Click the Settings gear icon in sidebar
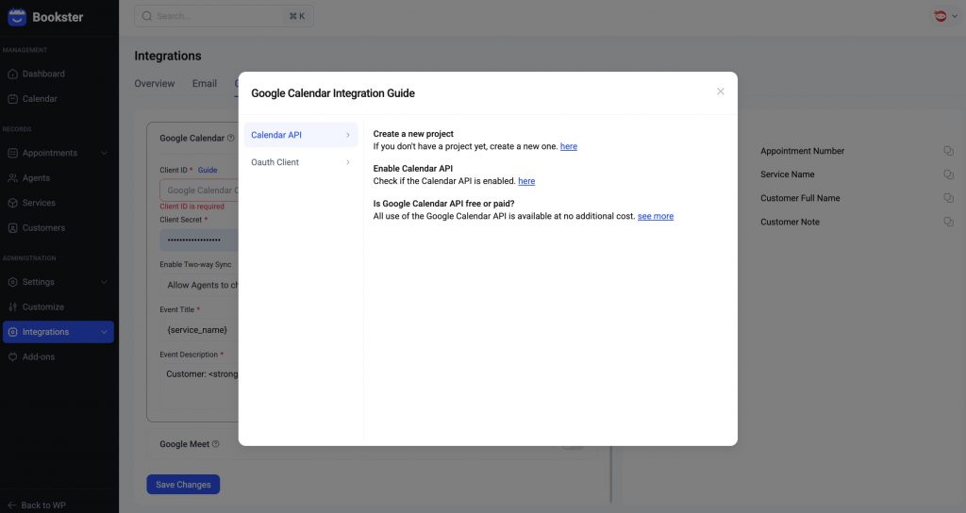Viewport: 966px width, 513px height. [12, 282]
